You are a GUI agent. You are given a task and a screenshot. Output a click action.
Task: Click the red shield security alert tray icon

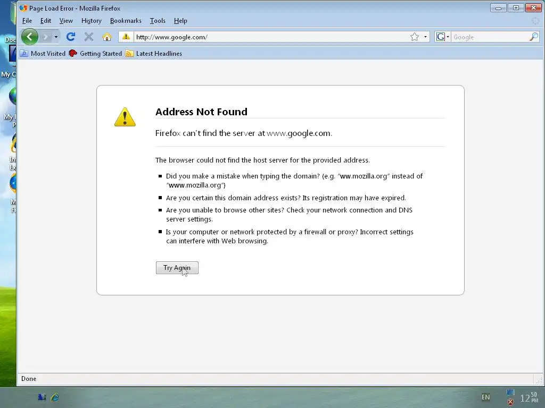(510, 402)
